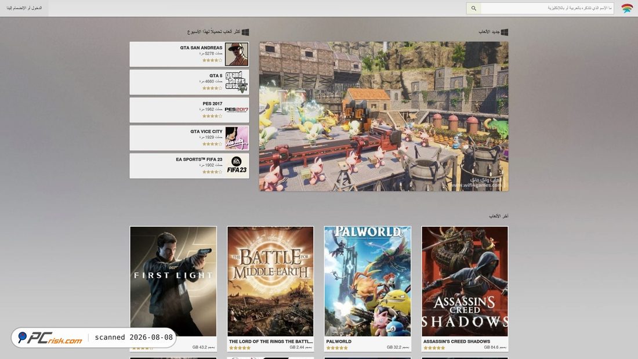Open the Battle for Middle-Earth cover
Viewport: 638px width, 359px height.
tap(271, 281)
